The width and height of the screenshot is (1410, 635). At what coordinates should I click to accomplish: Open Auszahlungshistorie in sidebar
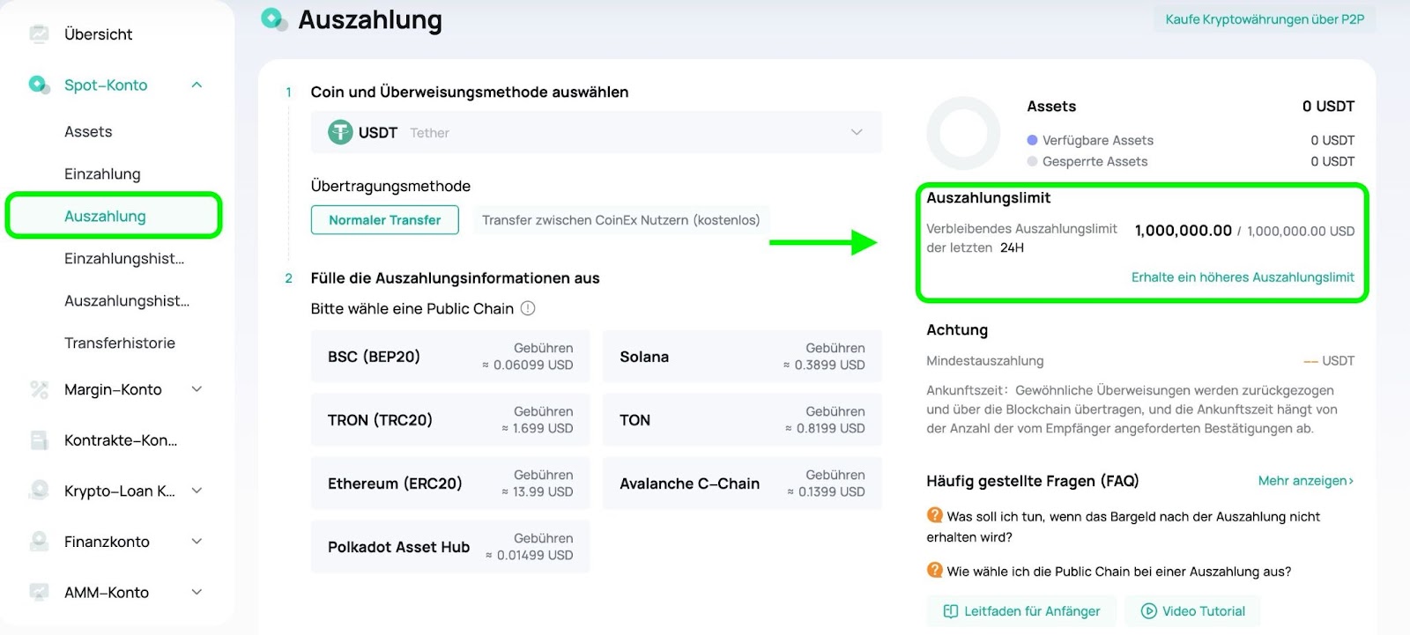(127, 301)
